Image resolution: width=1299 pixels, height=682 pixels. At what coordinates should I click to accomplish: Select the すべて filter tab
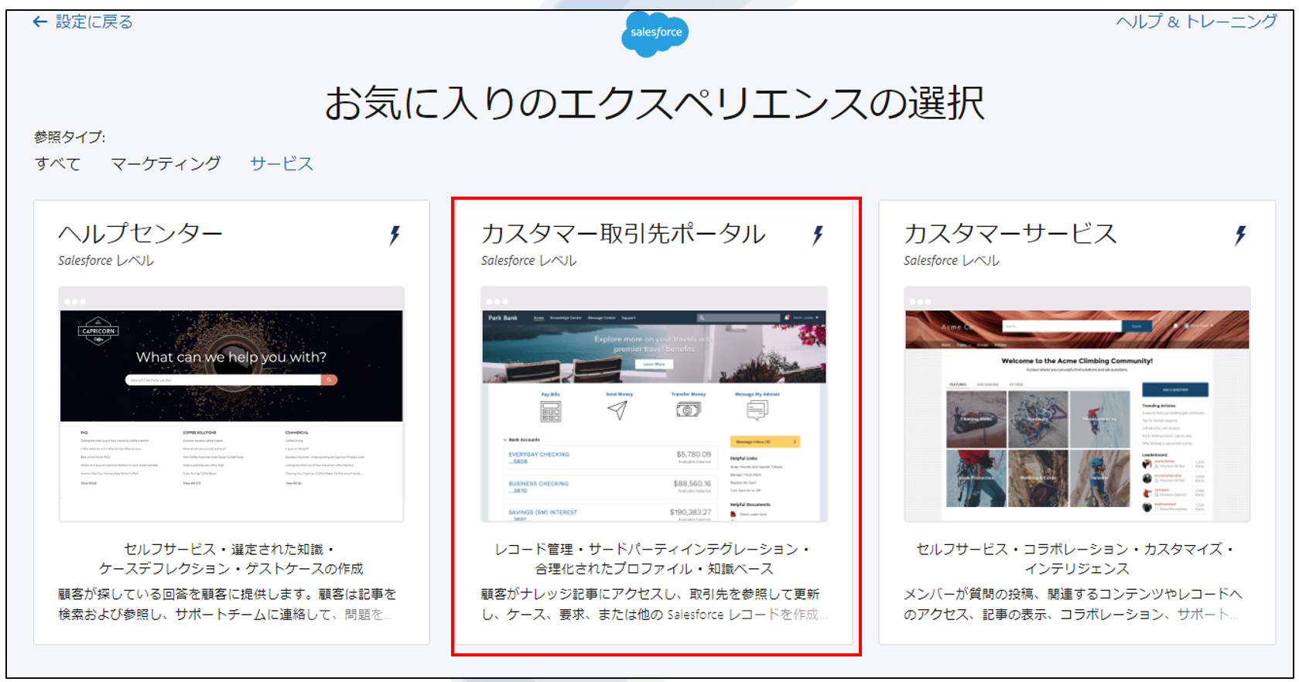pos(57,164)
